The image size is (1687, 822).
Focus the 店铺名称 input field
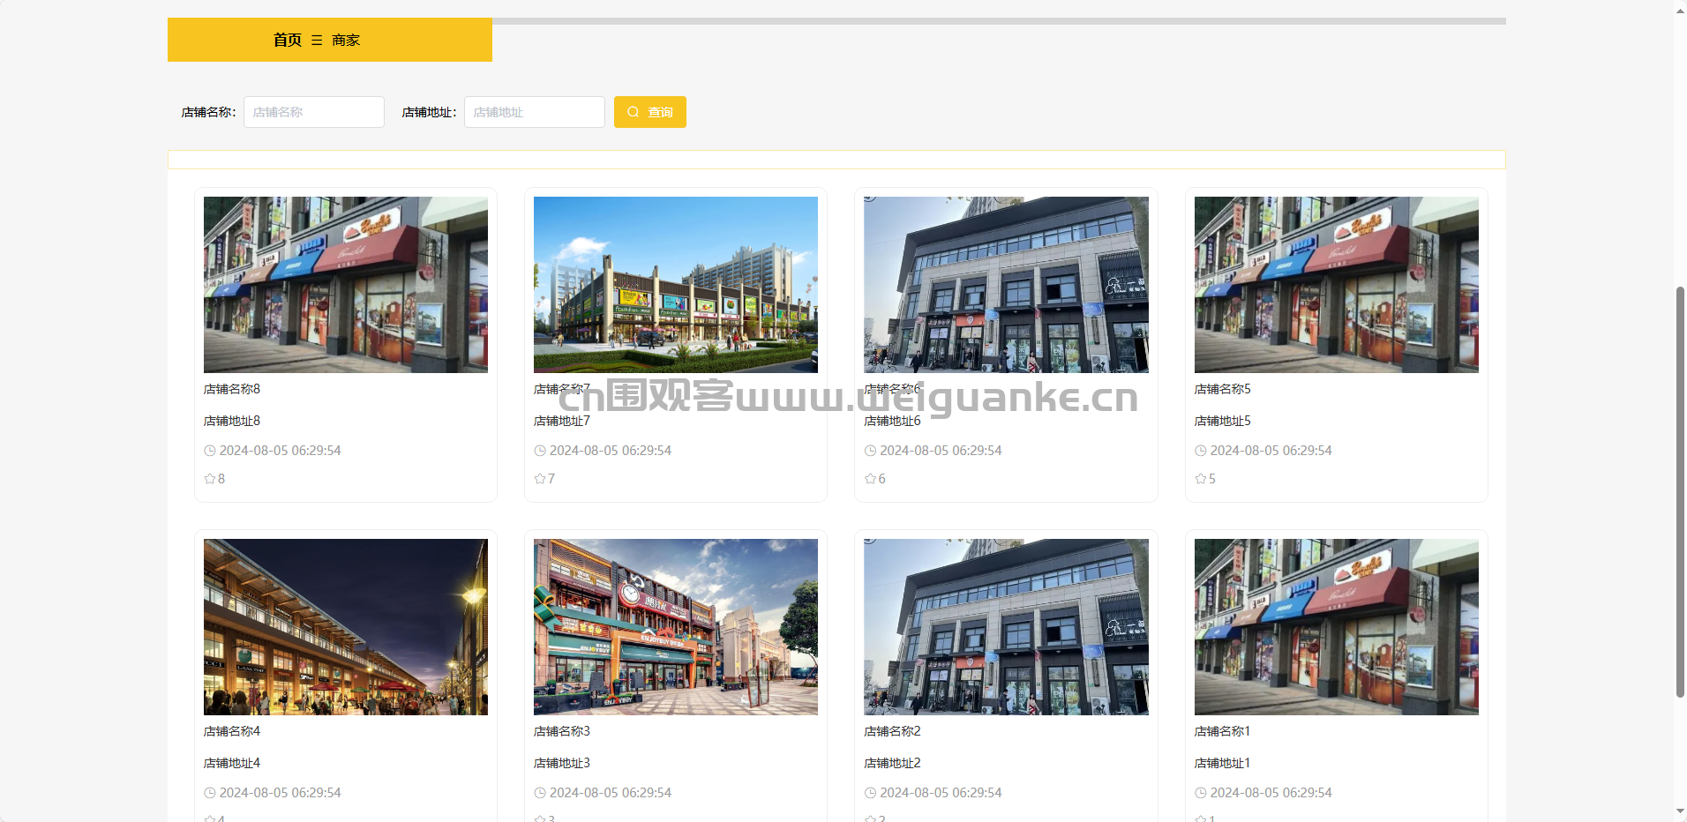pos(314,112)
